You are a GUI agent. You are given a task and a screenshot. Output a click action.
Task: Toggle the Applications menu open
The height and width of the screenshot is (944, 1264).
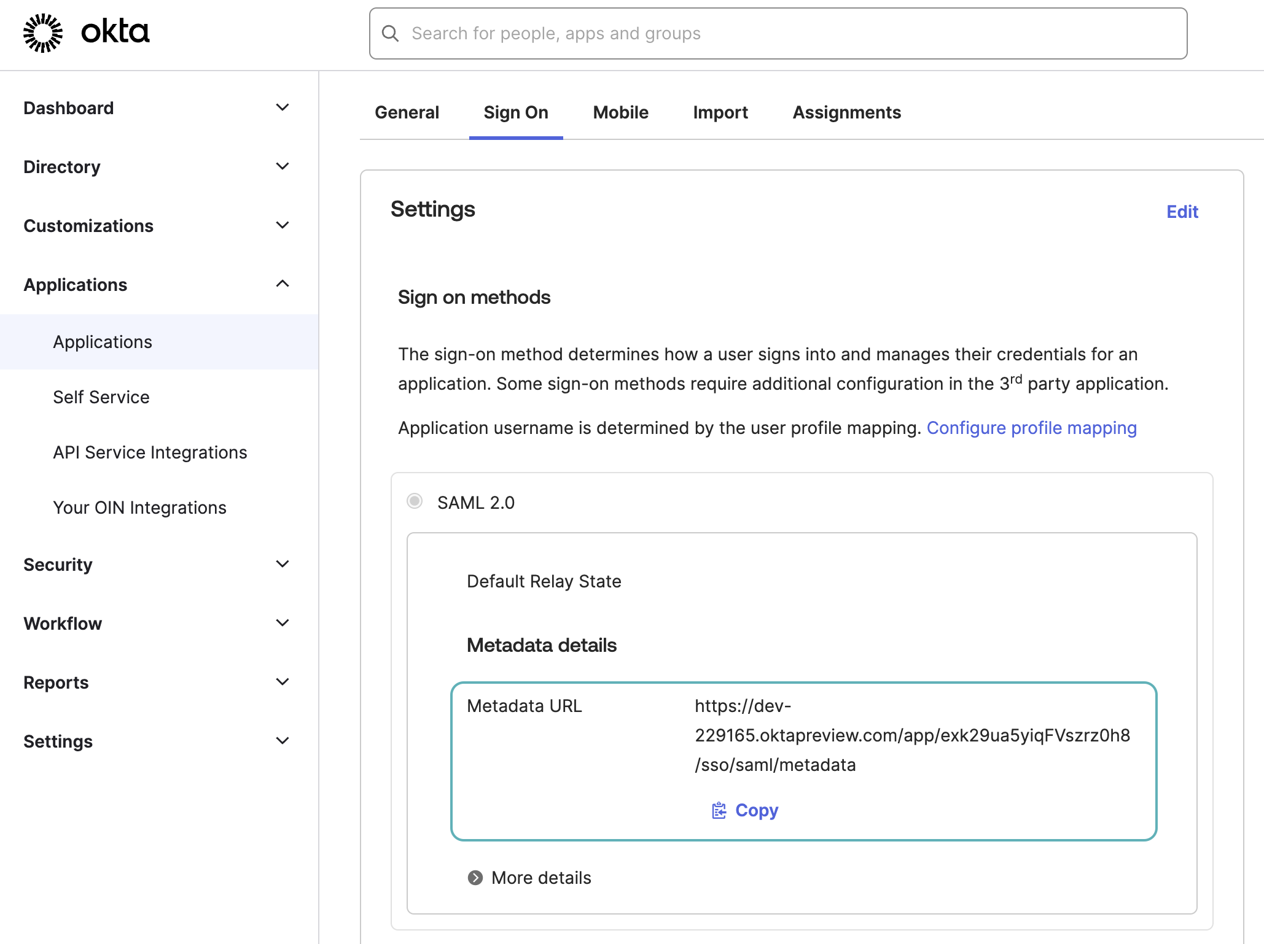(283, 285)
